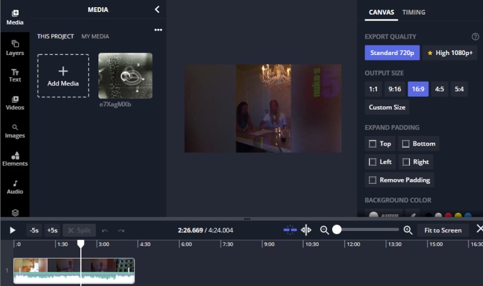Switch to the MY MEDIA tab
The height and width of the screenshot is (286, 483).
95,36
